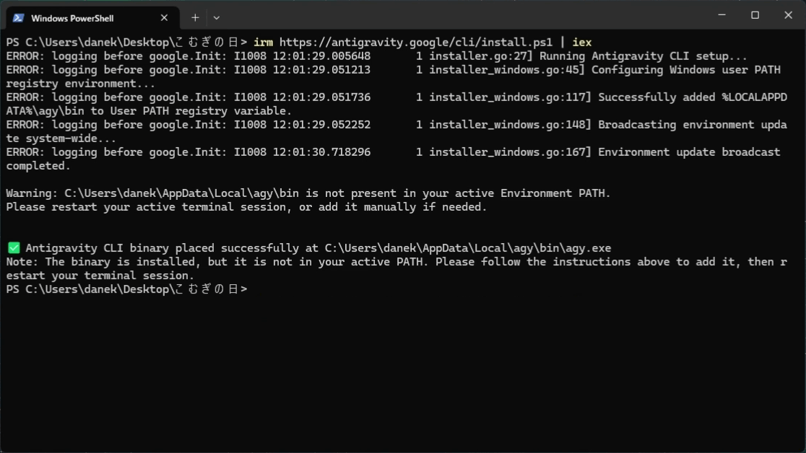Expand the new tab profile dropdown
The image size is (806, 453).
point(217,18)
